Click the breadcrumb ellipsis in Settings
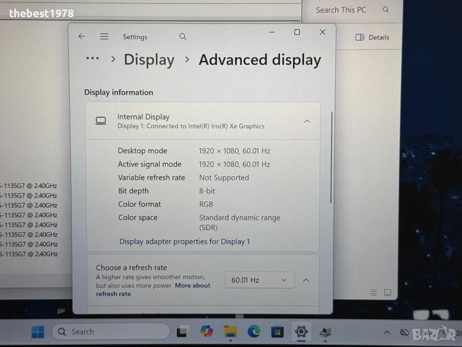The width and height of the screenshot is (462, 347). 92,59
